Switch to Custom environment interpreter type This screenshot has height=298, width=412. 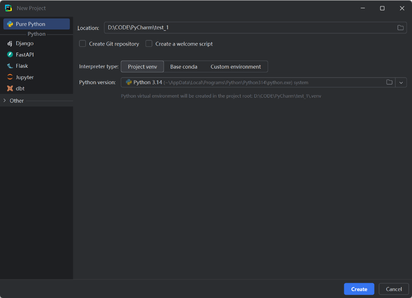[x=236, y=67]
